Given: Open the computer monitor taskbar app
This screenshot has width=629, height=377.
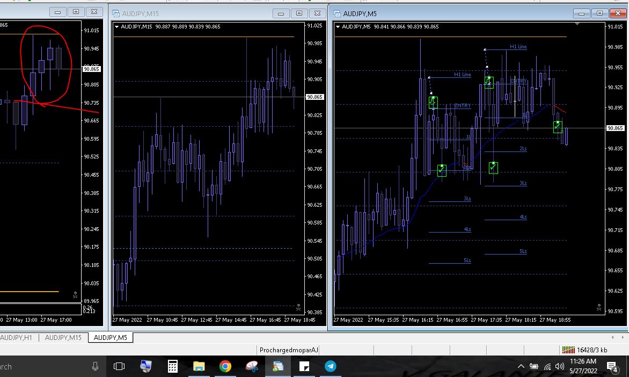Looking at the screenshot, I should coord(145,366).
